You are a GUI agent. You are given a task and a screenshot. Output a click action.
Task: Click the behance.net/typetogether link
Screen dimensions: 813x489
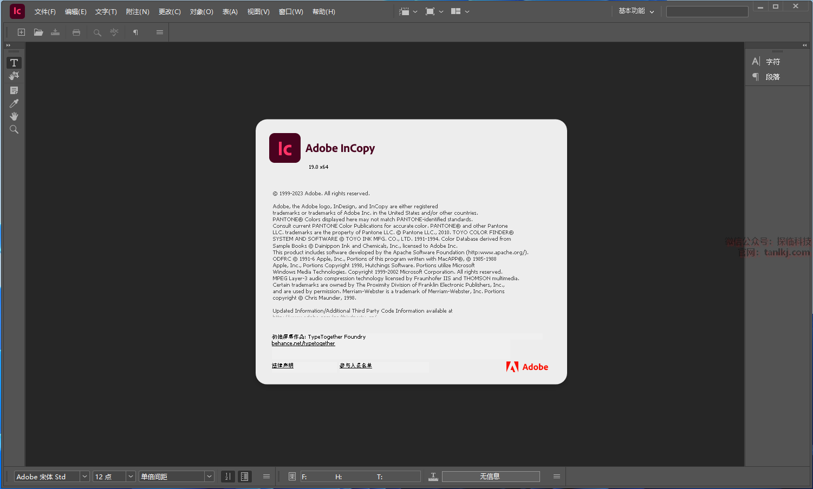pyautogui.click(x=303, y=343)
